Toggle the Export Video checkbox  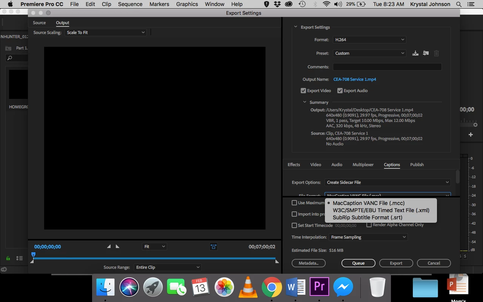pyautogui.click(x=303, y=91)
